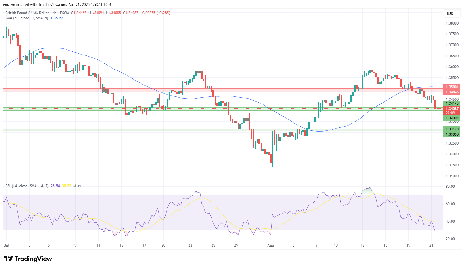Screen dimensions: 465x268
Task: Click the 1.38000 price axis tick
Action: point(452,23)
